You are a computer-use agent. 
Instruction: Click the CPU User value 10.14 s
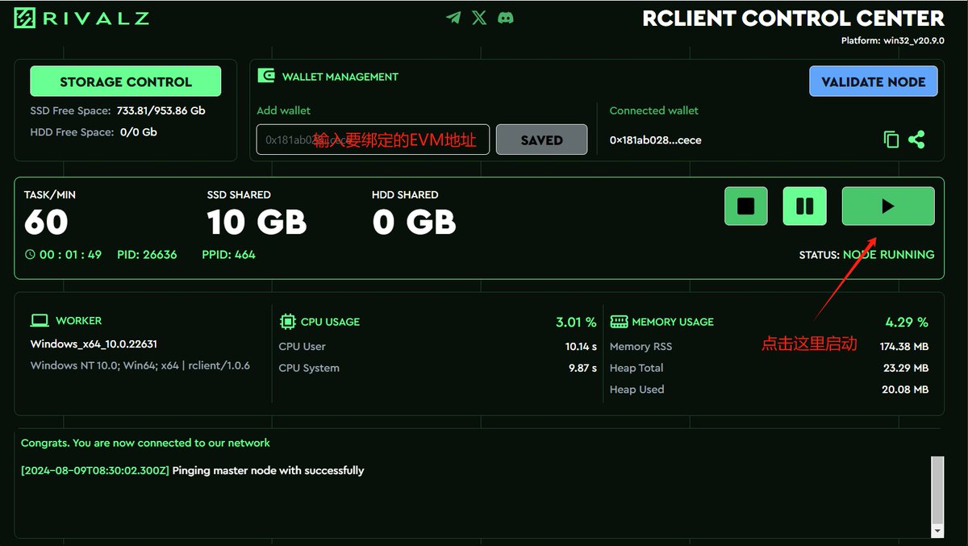(581, 346)
